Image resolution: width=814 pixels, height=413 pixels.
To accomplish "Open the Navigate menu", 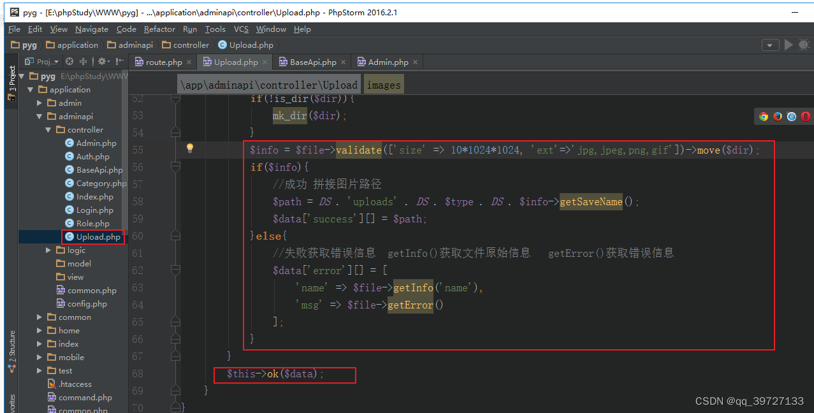I will pos(92,29).
